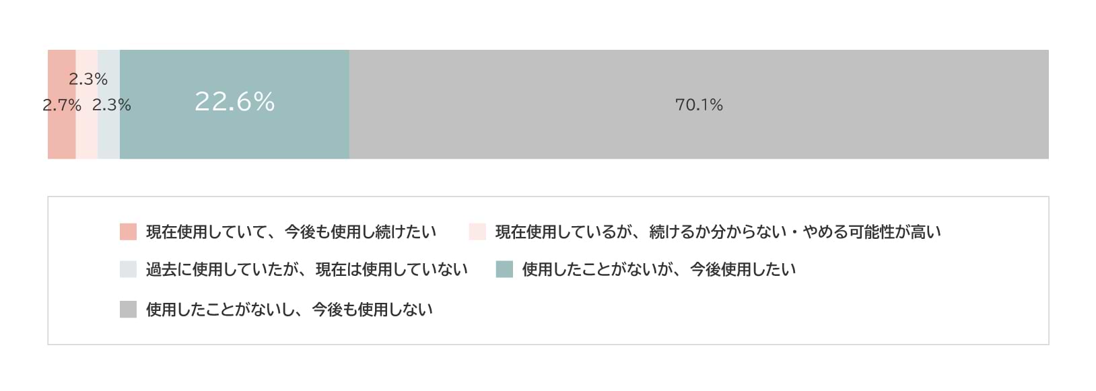Click the large gray bar segment
The height and width of the screenshot is (391, 1096).
[x=698, y=135]
